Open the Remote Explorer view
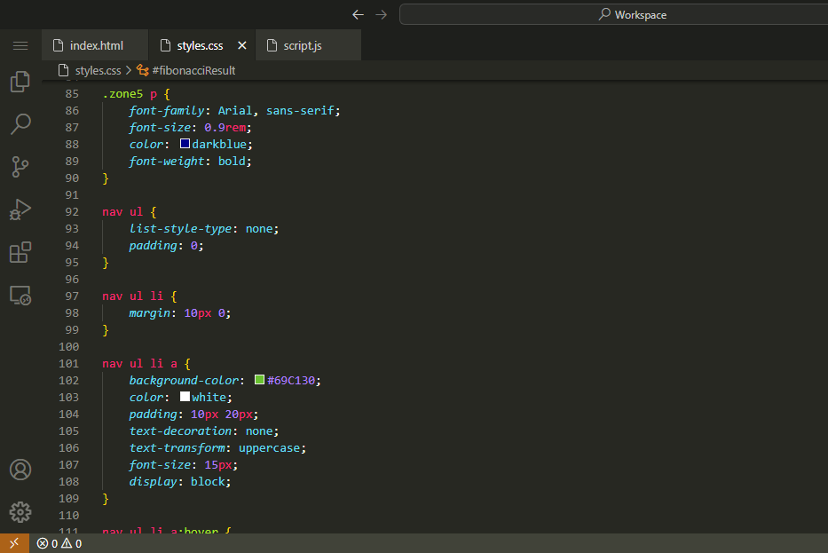Image resolution: width=828 pixels, height=553 pixels. (20, 296)
